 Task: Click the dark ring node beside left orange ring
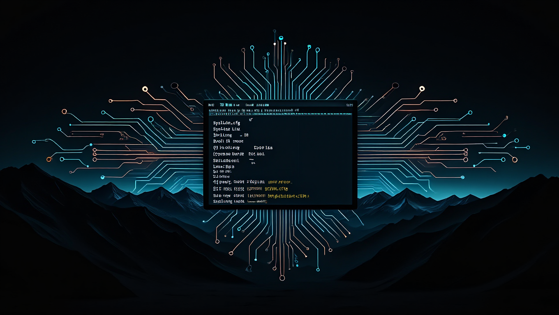pyautogui.click(x=174, y=86)
